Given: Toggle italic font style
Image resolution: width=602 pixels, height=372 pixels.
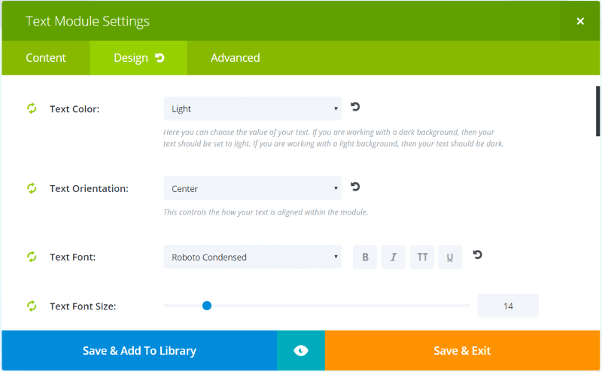Looking at the screenshot, I should (x=394, y=257).
